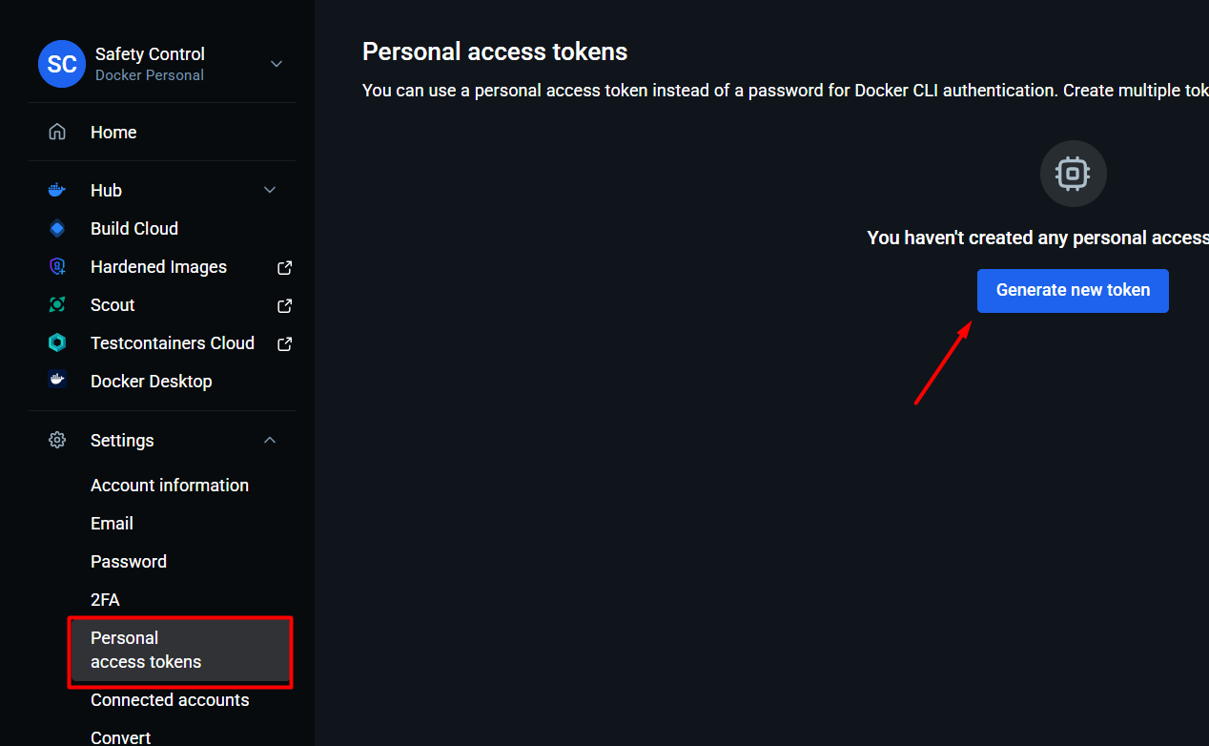Open Account information settings
Screen dimensions: 1209x746
point(170,486)
